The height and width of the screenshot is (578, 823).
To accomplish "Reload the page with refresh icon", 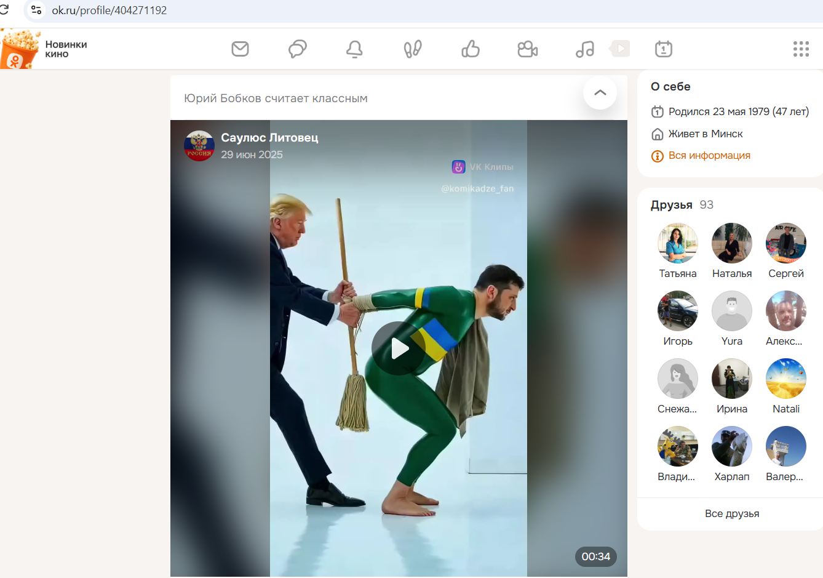I will (5, 10).
